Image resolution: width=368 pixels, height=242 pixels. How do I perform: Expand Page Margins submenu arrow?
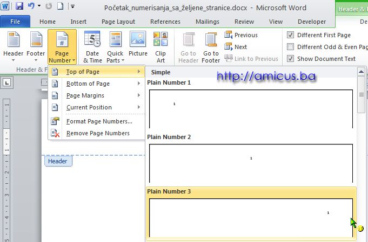click(x=139, y=95)
